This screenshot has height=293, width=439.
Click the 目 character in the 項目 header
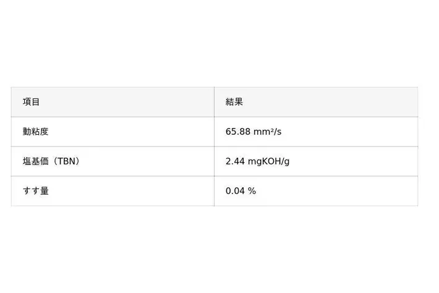pyautogui.click(x=36, y=102)
